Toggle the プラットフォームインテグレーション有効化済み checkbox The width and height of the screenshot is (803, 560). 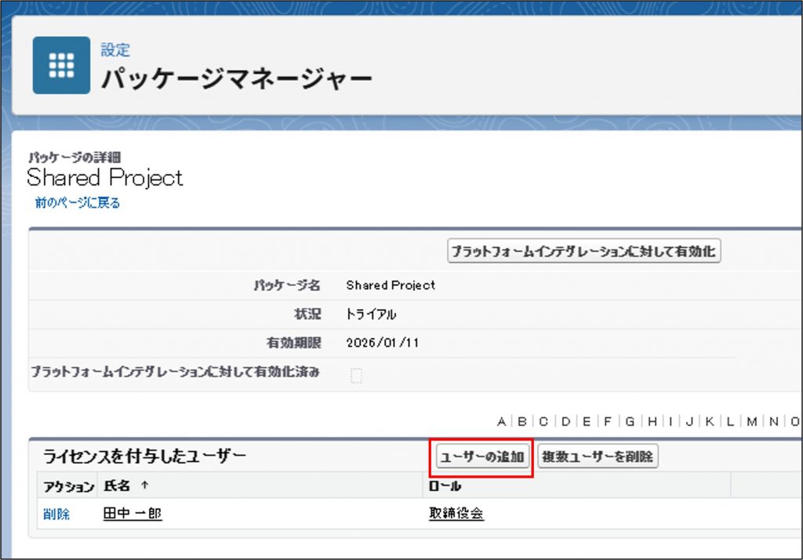pyautogui.click(x=356, y=376)
